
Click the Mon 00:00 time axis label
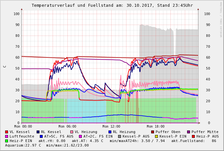pos(23,126)
